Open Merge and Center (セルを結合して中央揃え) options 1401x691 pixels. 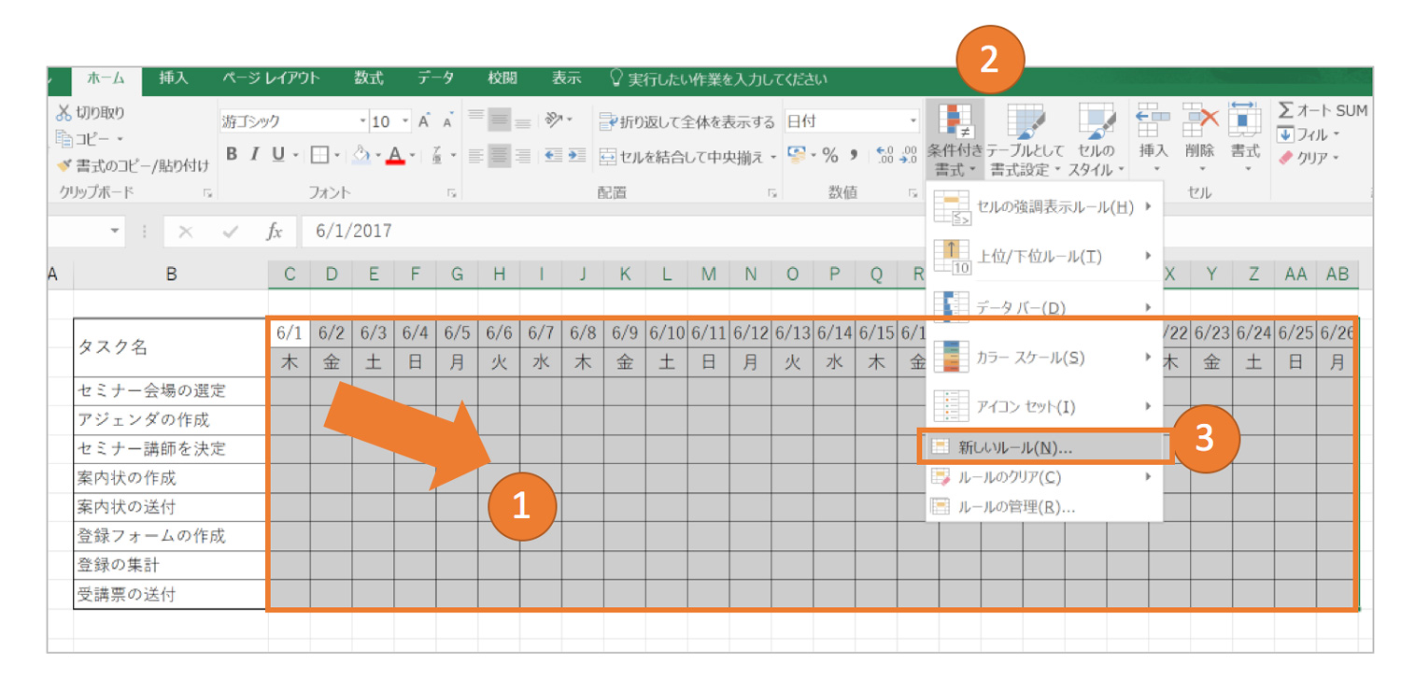(773, 157)
